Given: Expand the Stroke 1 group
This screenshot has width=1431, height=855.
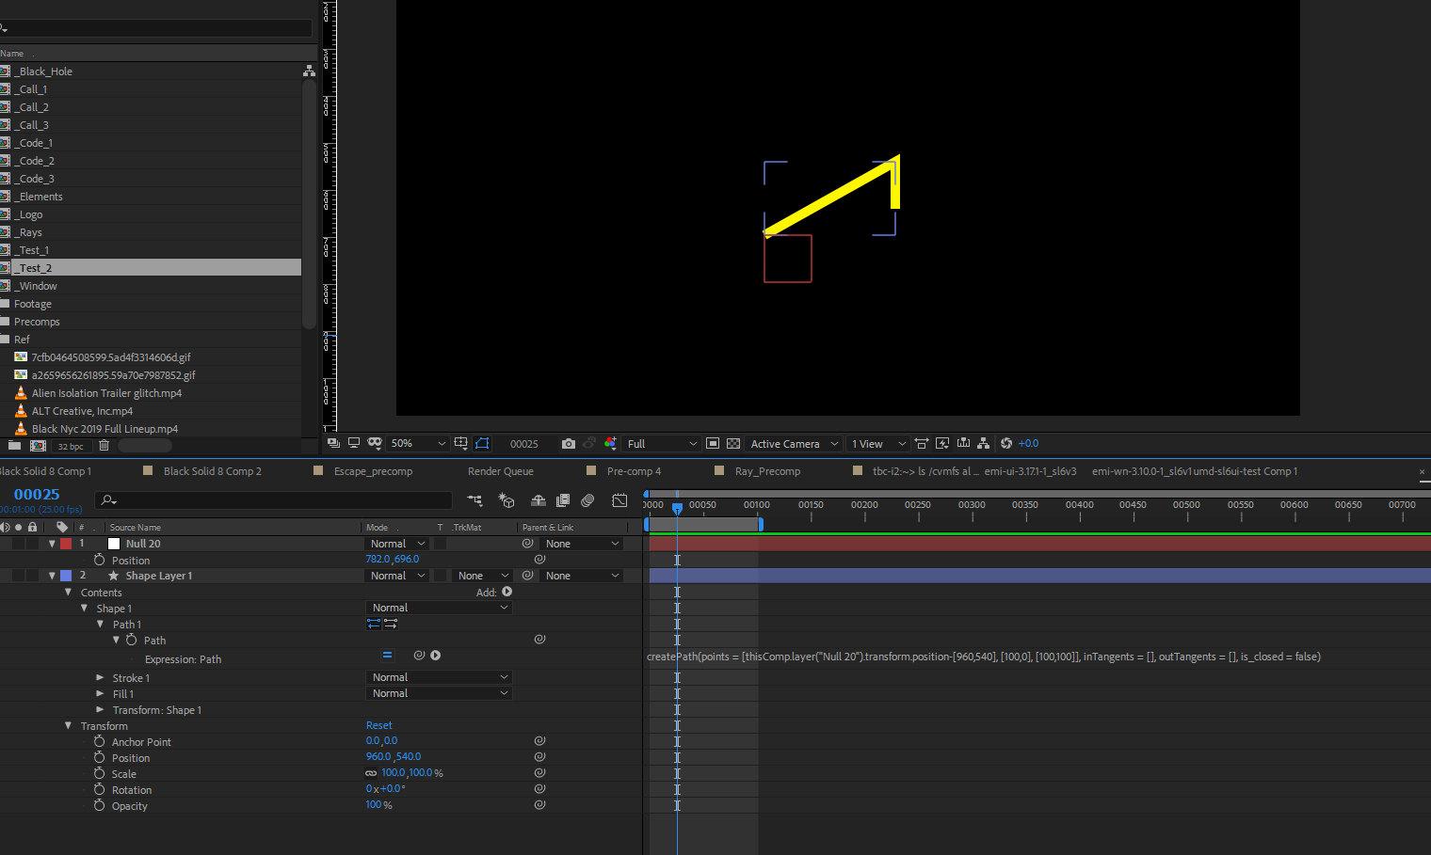Looking at the screenshot, I should point(100,677).
